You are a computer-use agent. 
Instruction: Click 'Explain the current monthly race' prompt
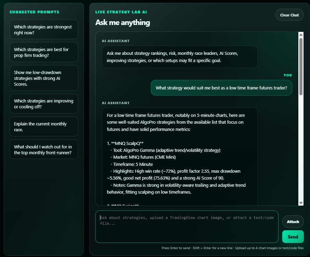point(44,127)
